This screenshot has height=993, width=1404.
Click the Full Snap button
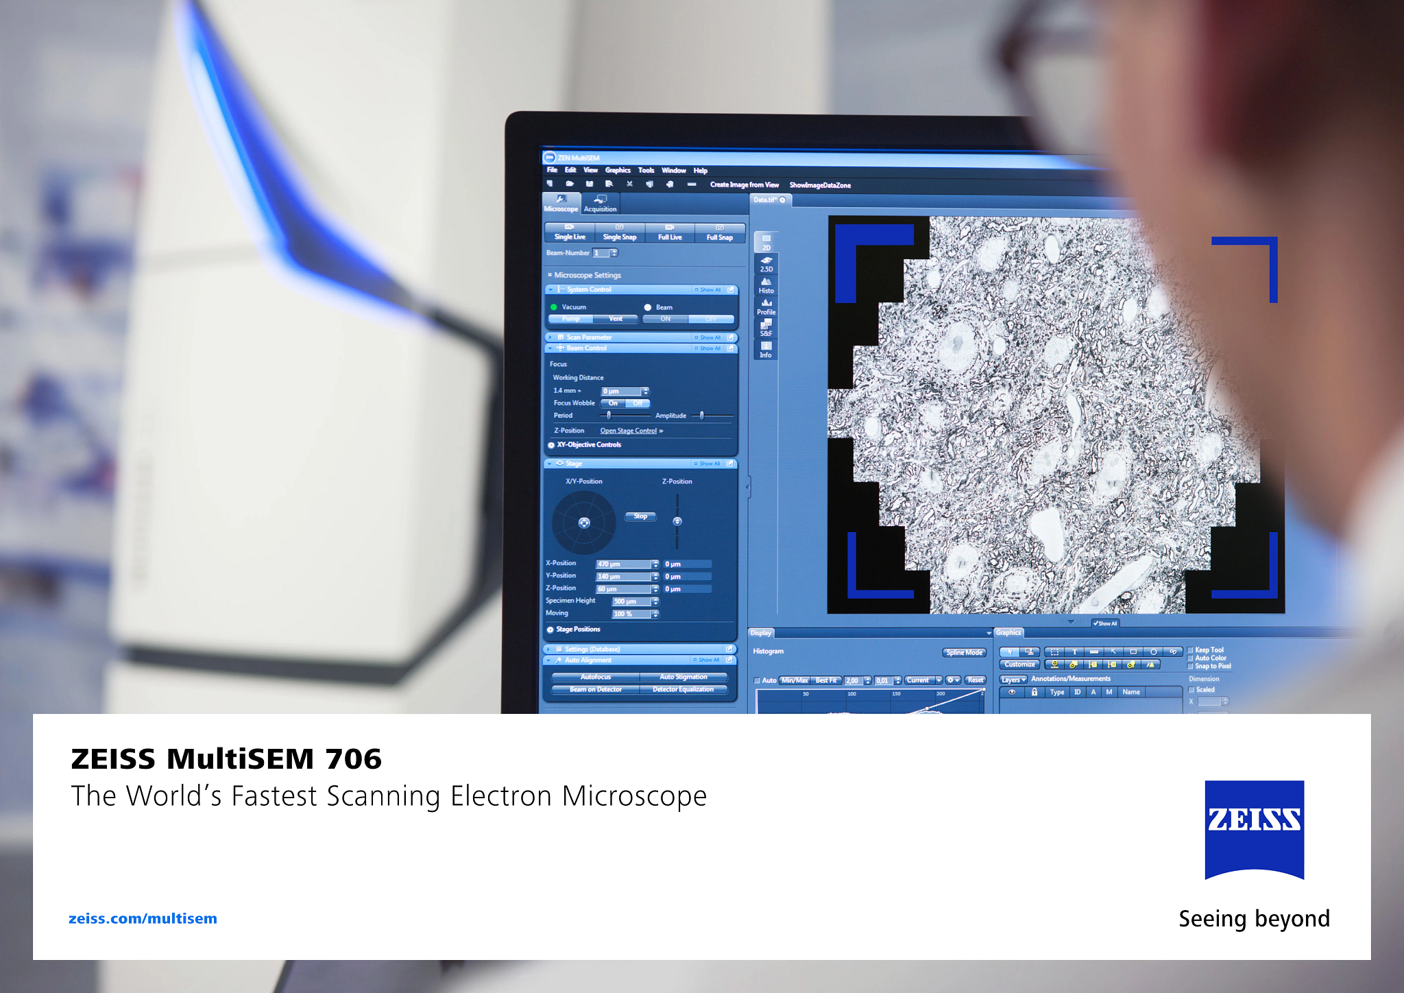point(720,232)
